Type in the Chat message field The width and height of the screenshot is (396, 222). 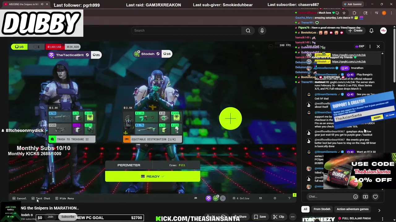tap(329, 196)
